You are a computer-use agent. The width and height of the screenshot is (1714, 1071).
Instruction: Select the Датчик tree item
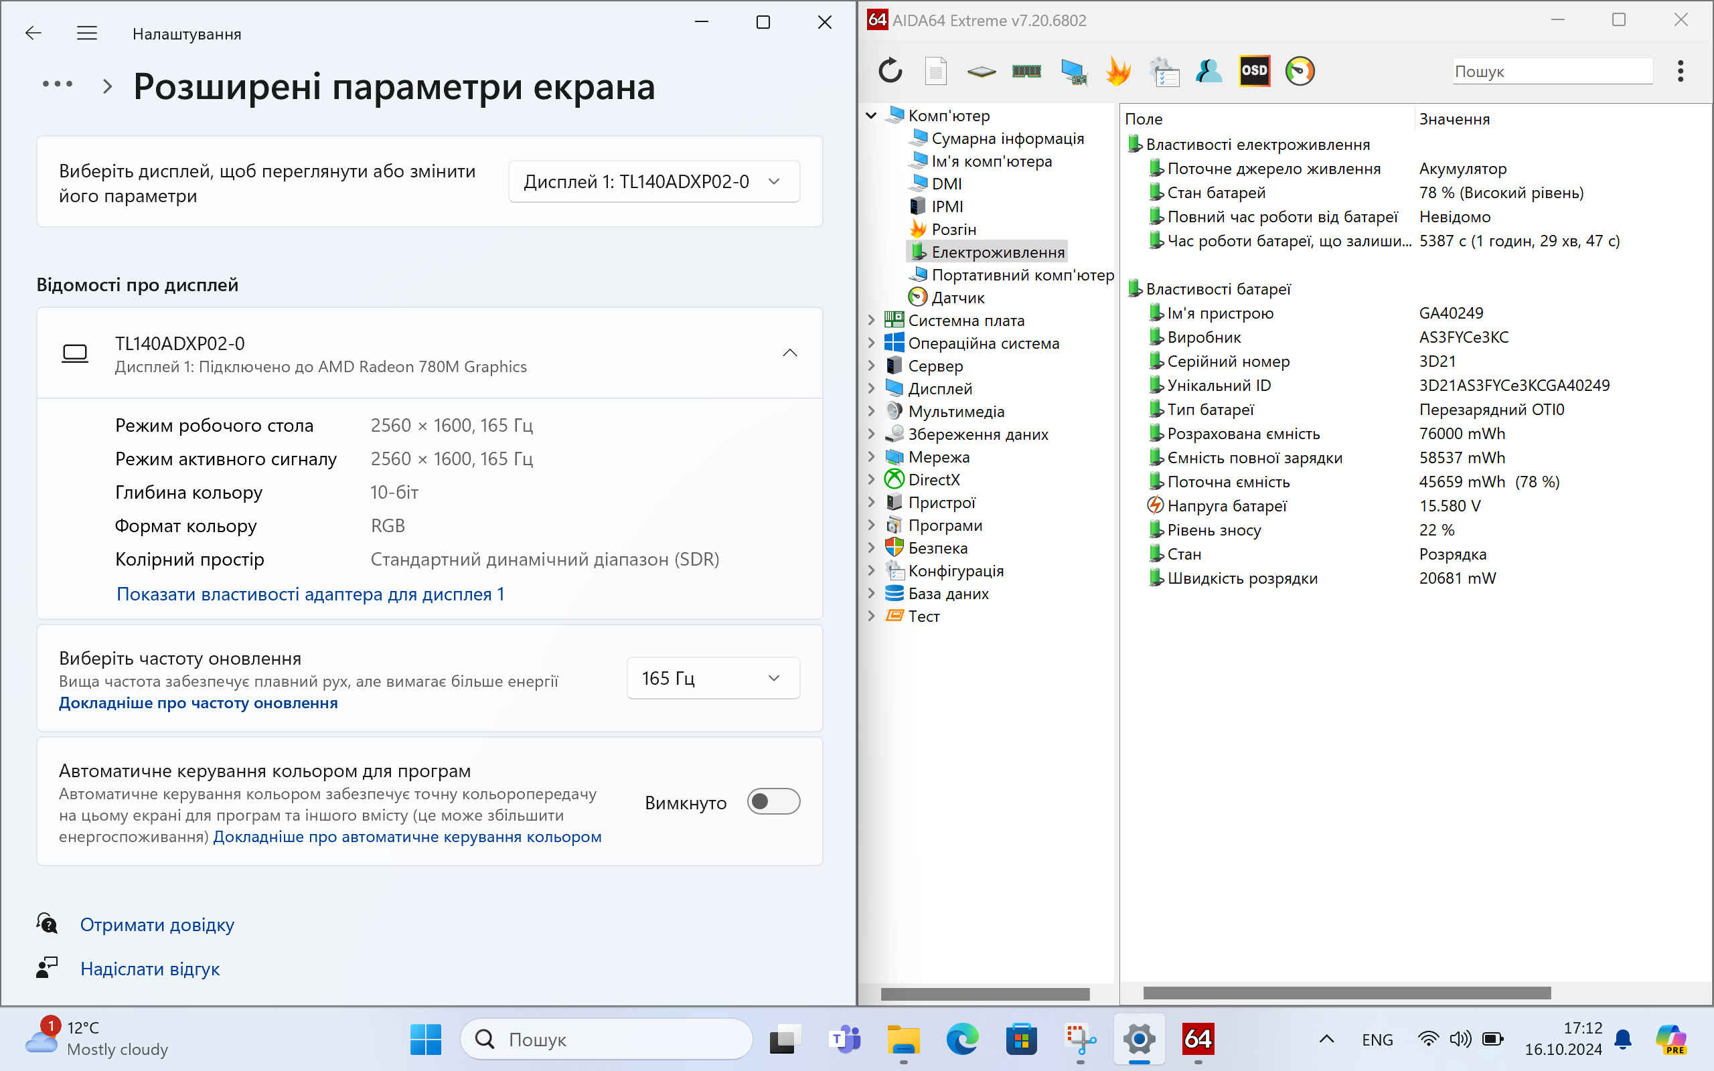(x=957, y=297)
